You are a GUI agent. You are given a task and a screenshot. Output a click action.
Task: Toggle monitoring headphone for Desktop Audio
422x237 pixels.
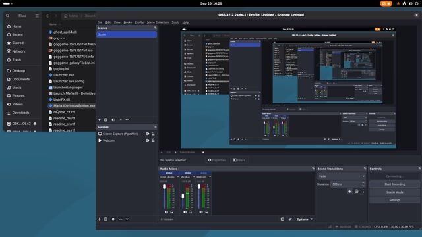[x=171, y=212]
